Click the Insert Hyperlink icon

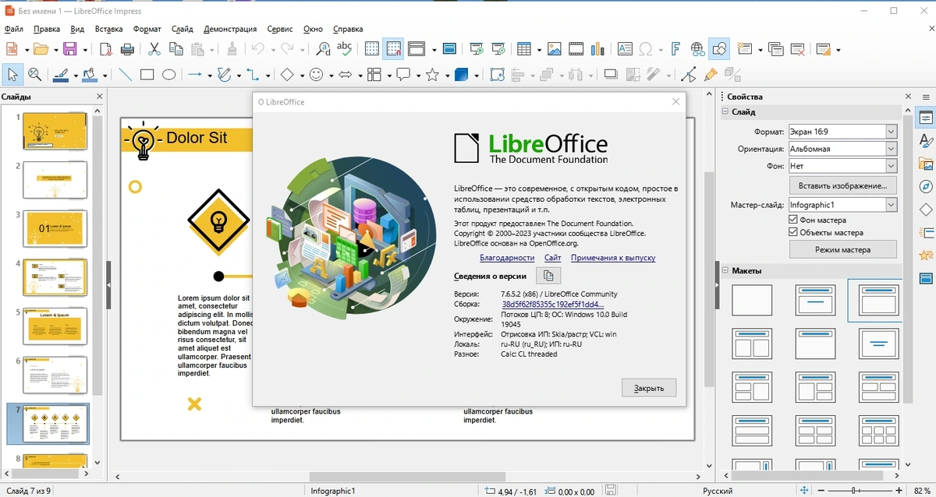pyautogui.click(x=698, y=49)
